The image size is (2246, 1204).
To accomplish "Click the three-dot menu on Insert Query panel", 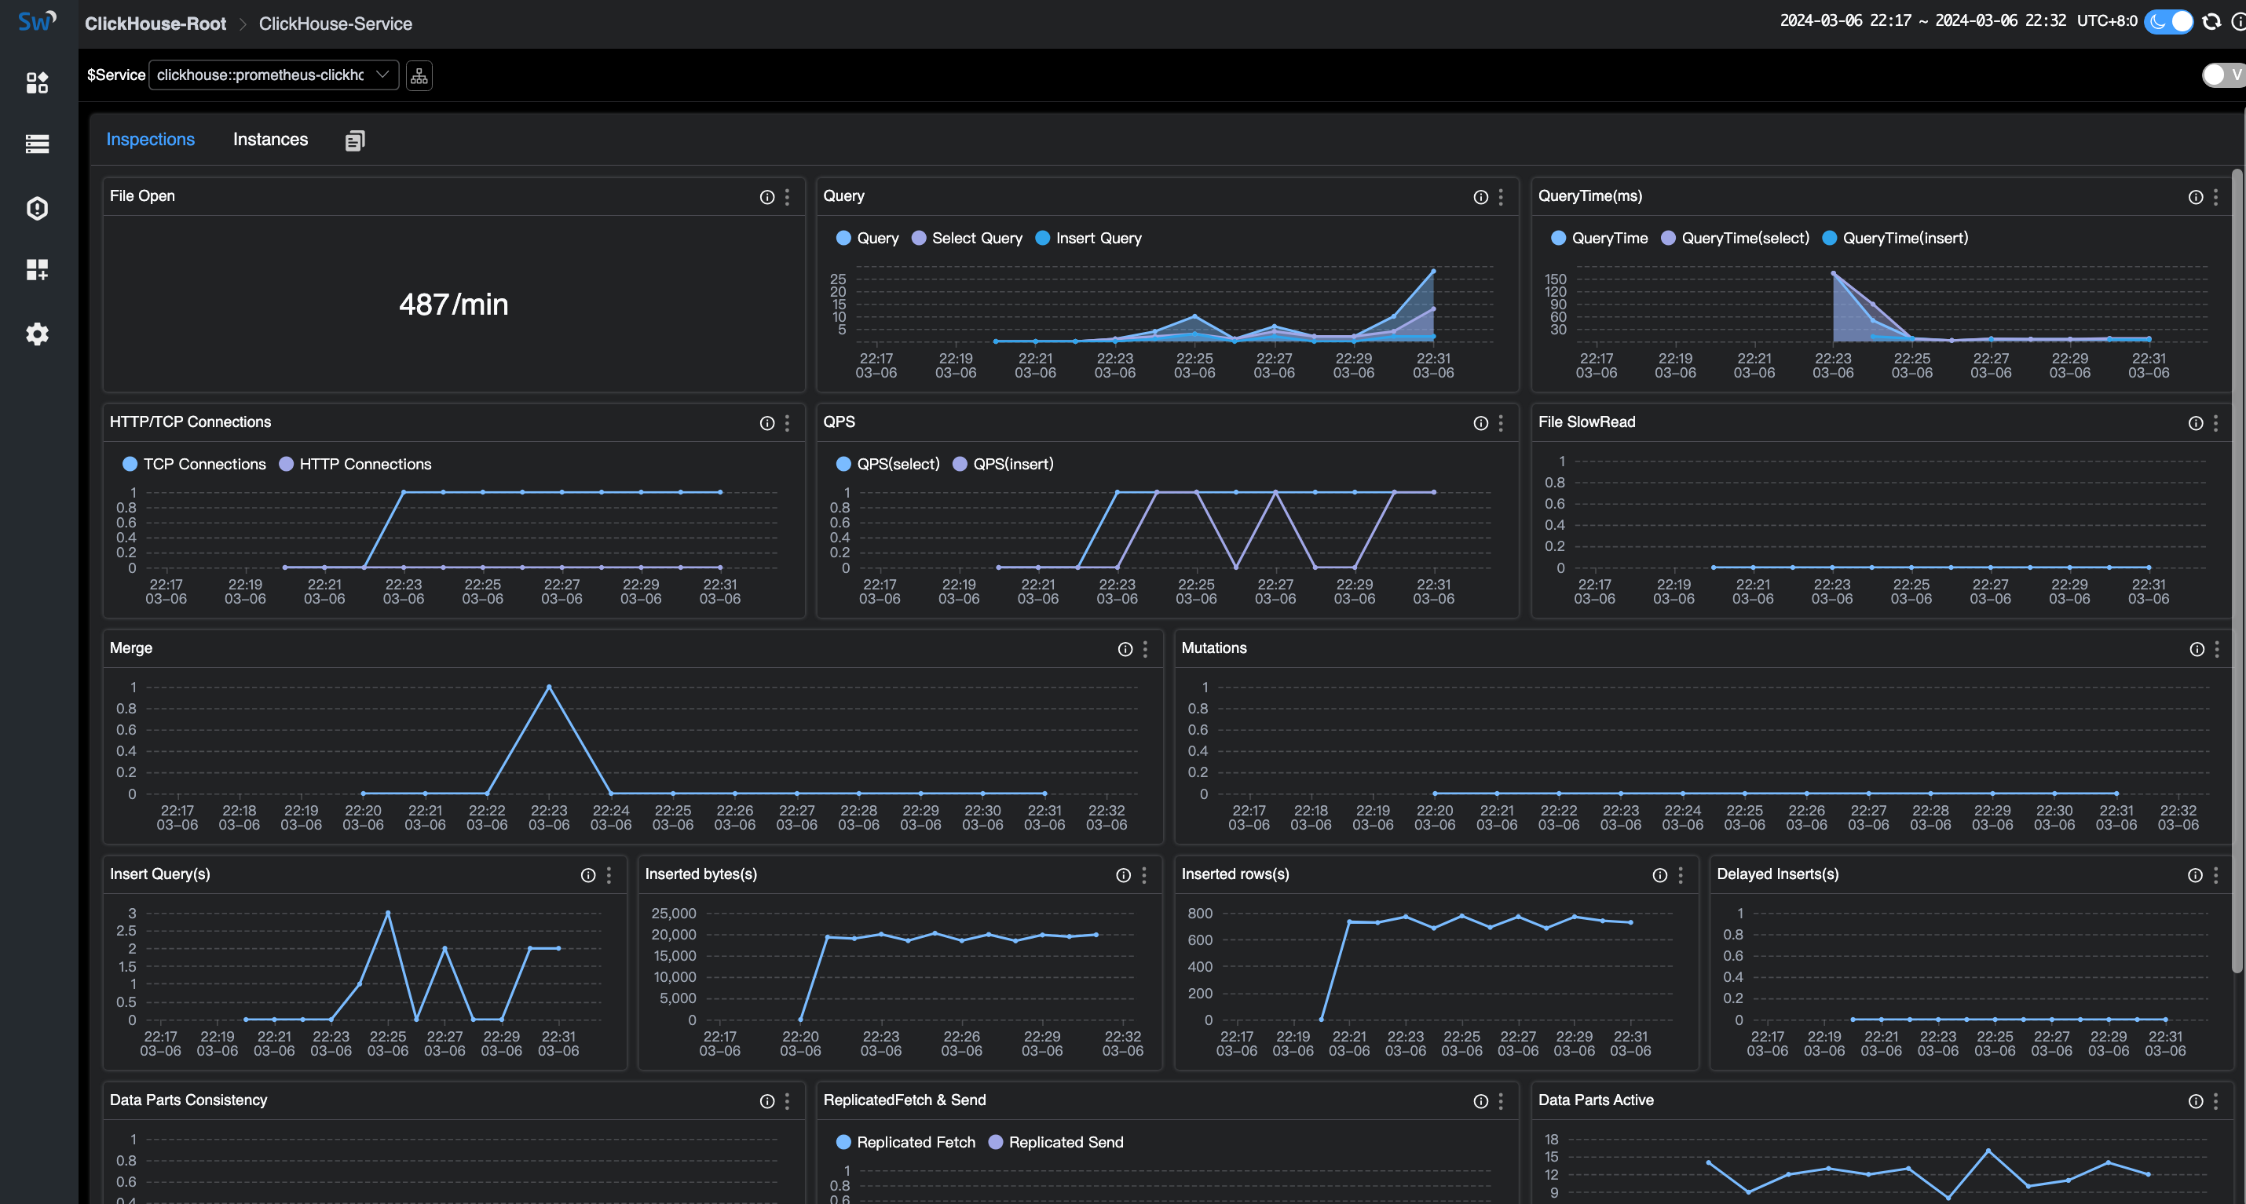I will click(x=609, y=874).
